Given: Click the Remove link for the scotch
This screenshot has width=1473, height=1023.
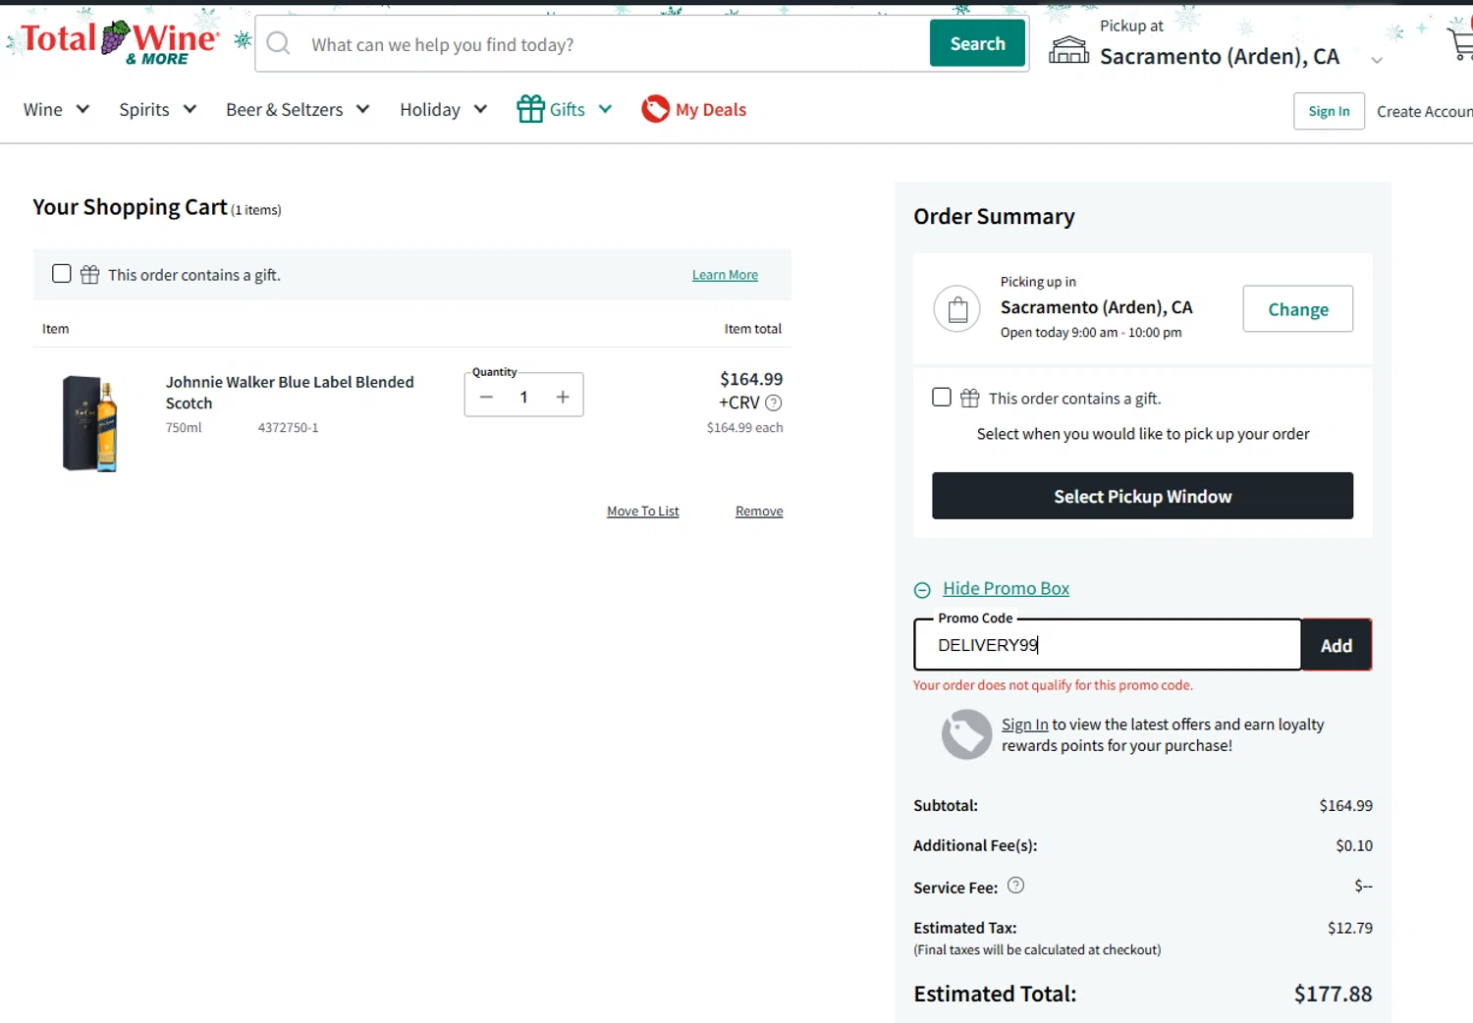Looking at the screenshot, I should coord(759,511).
